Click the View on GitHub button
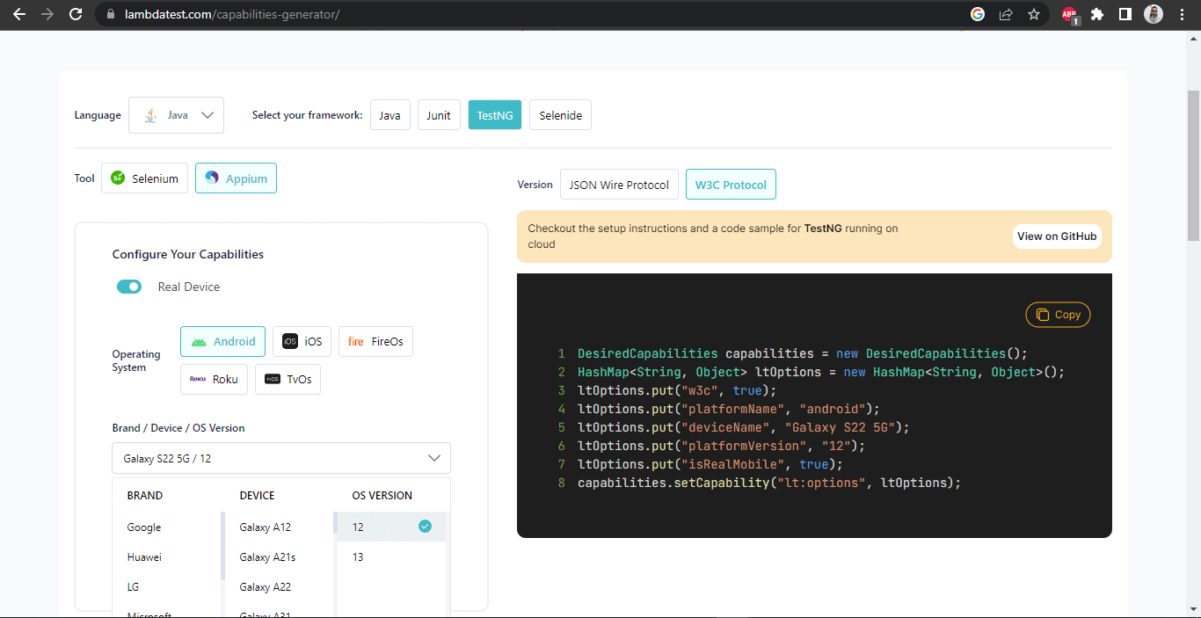The width and height of the screenshot is (1201, 618). tap(1057, 236)
